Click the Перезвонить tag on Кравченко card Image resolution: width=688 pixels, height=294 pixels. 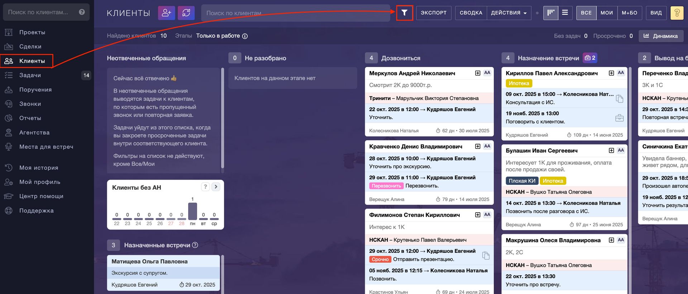coord(386,186)
